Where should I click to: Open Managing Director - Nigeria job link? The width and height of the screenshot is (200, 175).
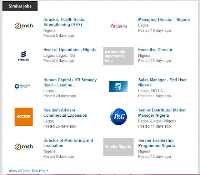coord(164,19)
